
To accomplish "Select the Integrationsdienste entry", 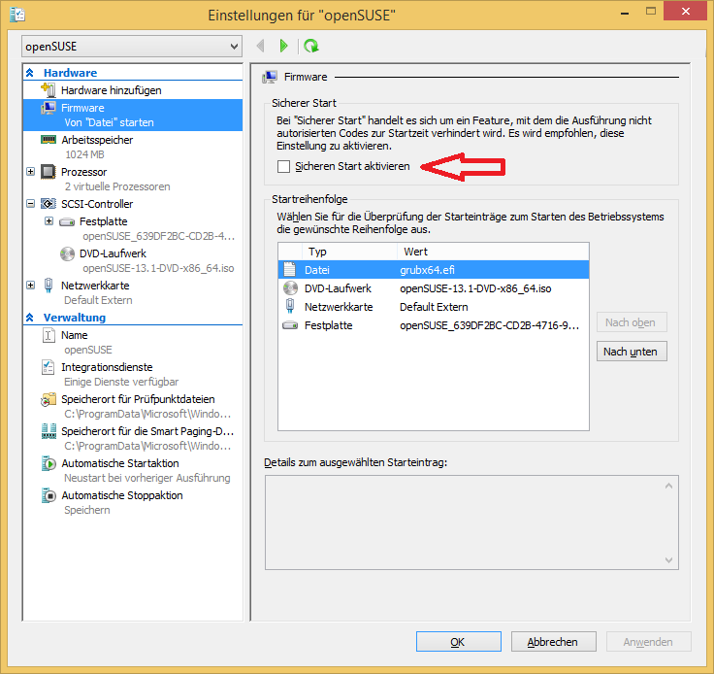I will tap(107, 367).
